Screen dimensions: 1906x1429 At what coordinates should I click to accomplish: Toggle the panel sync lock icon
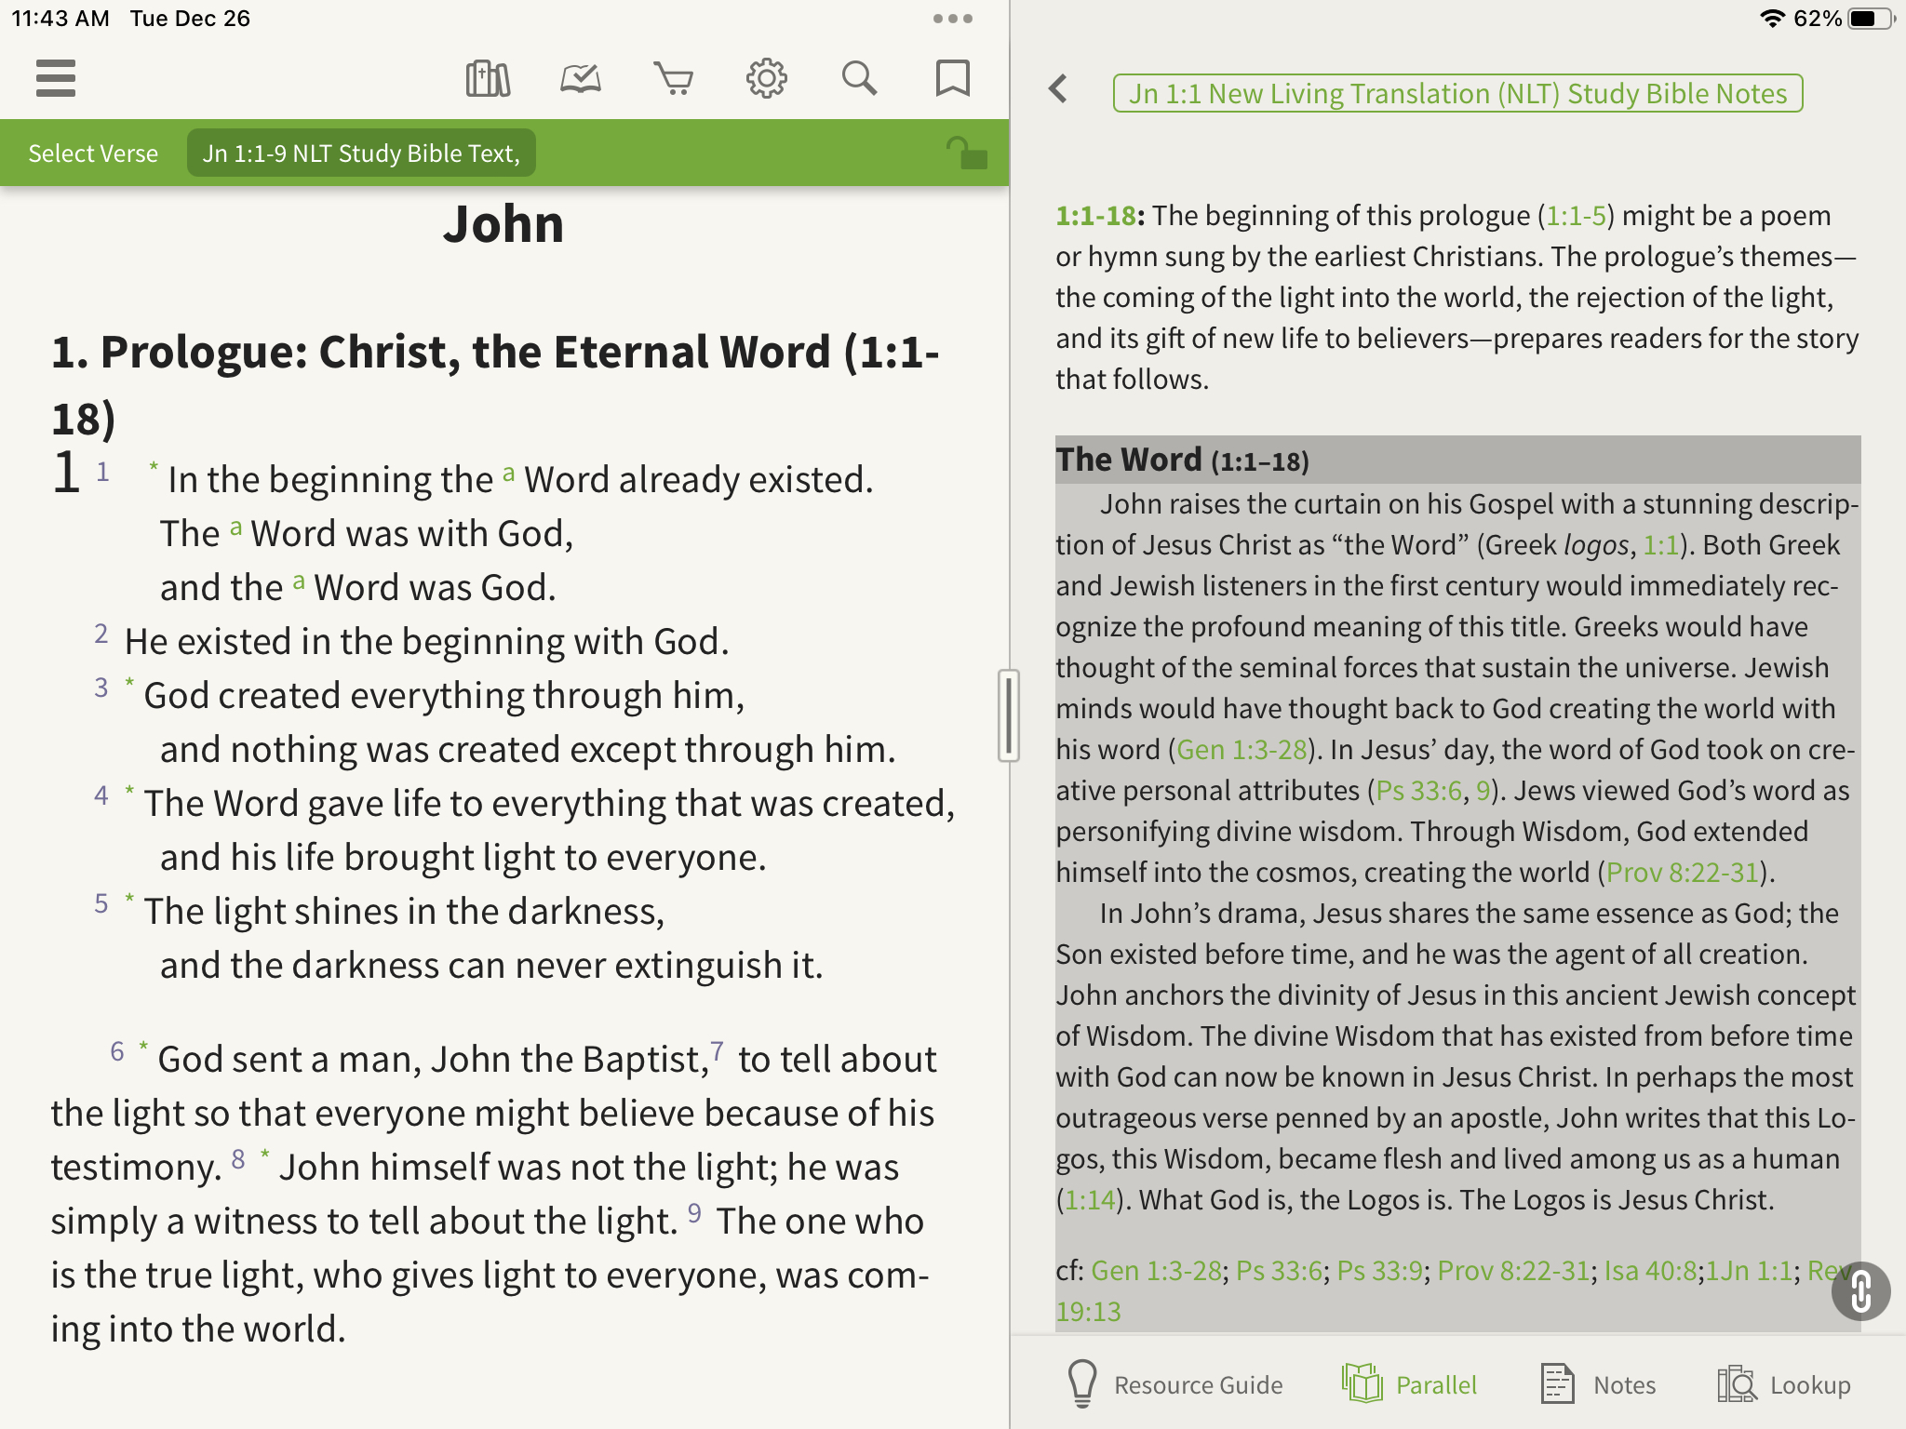pyautogui.click(x=967, y=154)
